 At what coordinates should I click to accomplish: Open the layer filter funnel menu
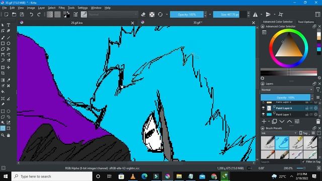click(x=318, y=89)
